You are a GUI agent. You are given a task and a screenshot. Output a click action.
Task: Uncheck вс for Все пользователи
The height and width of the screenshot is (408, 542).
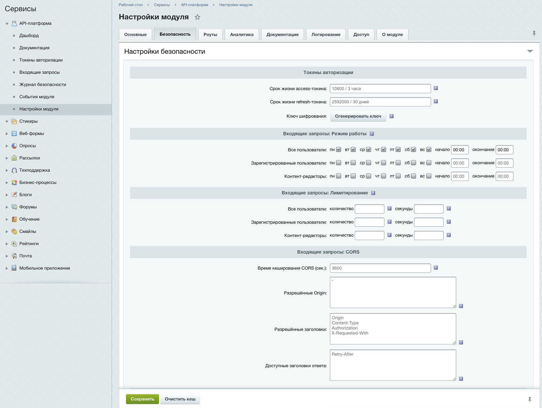[x=429, y=150]
